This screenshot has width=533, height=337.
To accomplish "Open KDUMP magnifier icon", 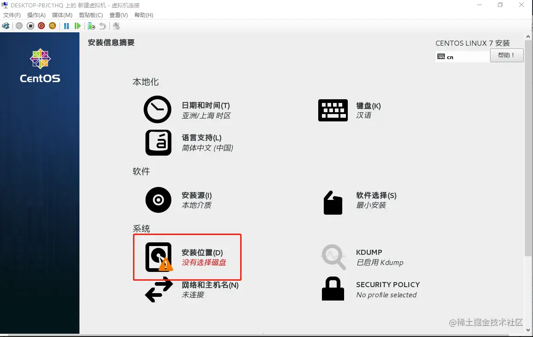I will pyautogui.click(x=334, y=257).
